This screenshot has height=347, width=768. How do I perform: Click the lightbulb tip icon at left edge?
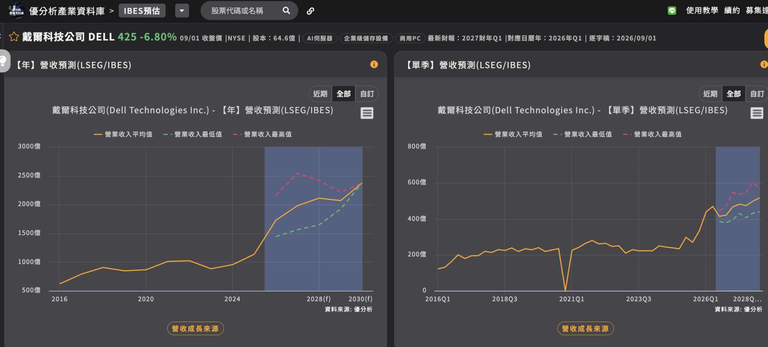coord(4,61)
